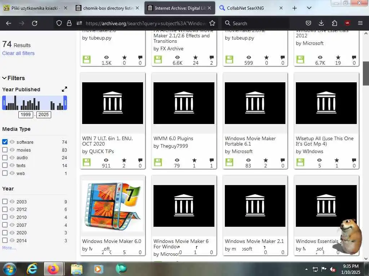Click Clear all filters link

click(18, 53)
